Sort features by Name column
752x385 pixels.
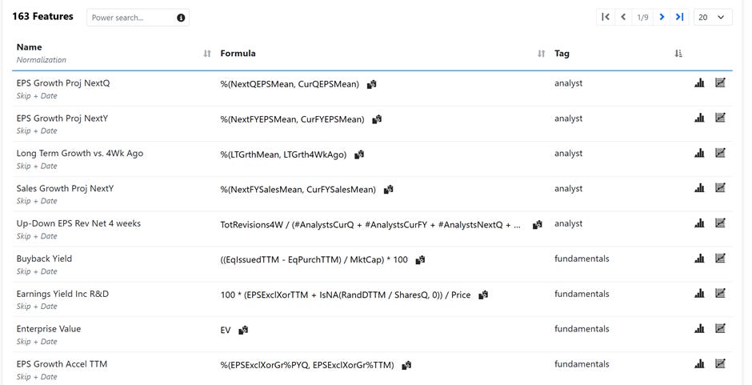(x=206, y=54)
